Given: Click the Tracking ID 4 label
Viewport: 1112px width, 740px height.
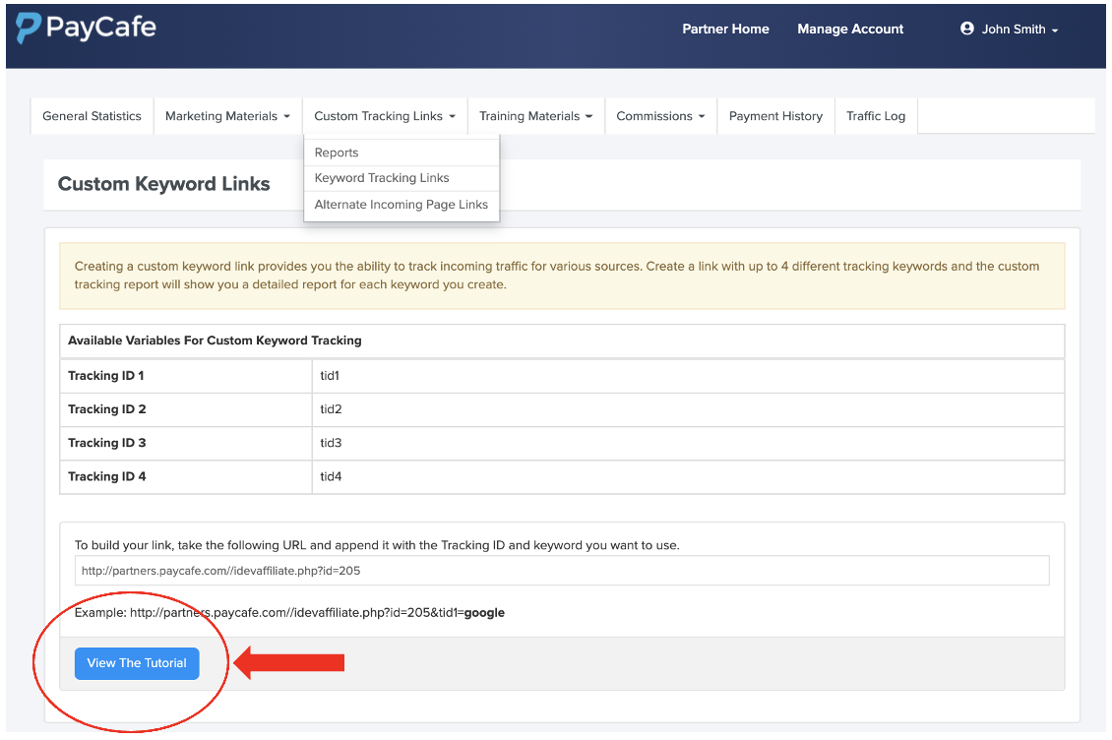Looking at the screenshot, I should 107,477.
